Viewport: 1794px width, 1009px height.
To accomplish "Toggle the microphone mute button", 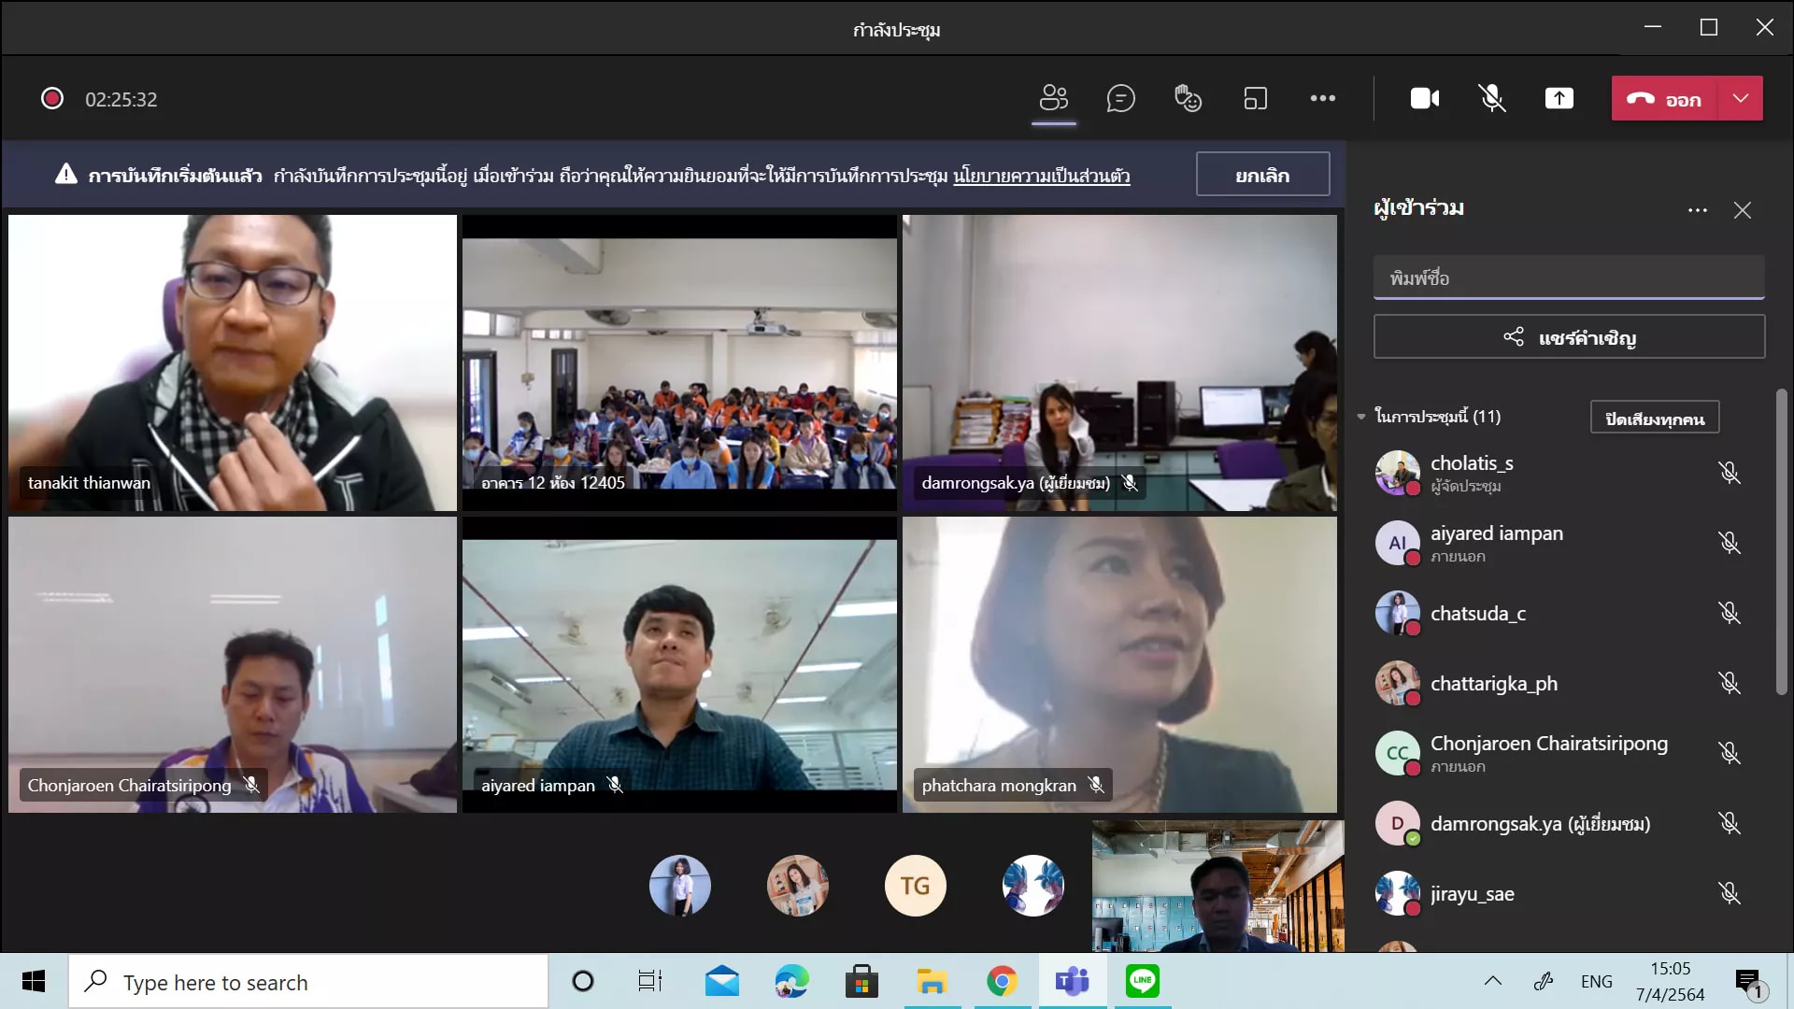I will click(1491, 98).
